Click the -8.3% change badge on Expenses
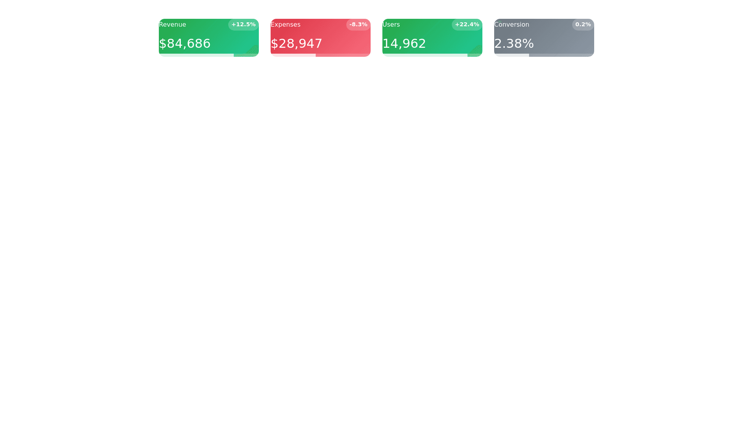 [358, 25]
